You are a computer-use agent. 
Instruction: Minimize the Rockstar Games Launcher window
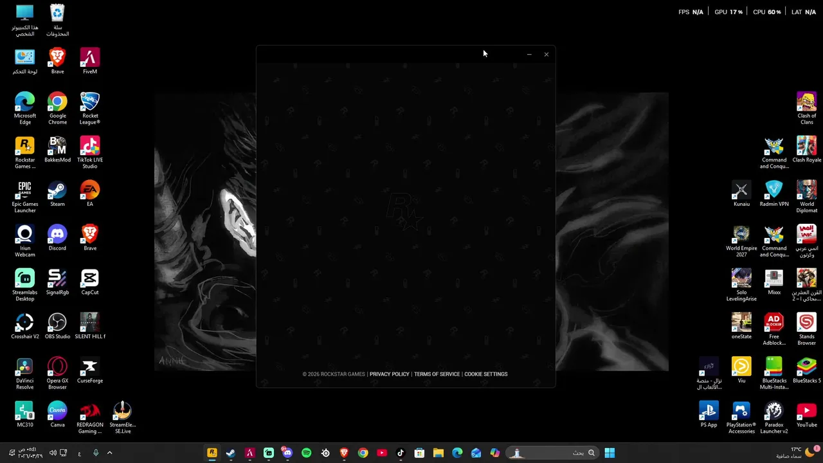click(x=529, y=55)
